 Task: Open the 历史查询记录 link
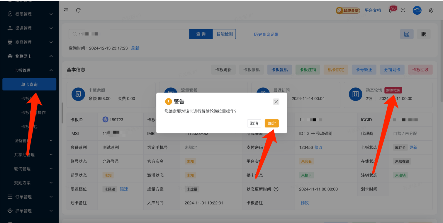[x=266, y=35]
